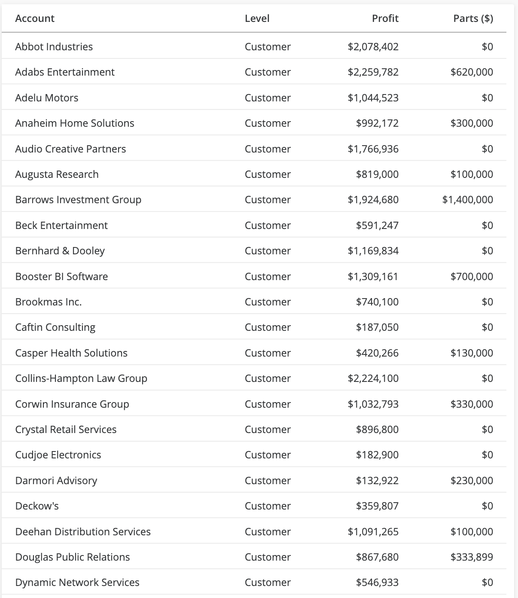Sort by Parts ($) column header

[x=473, y=18]
